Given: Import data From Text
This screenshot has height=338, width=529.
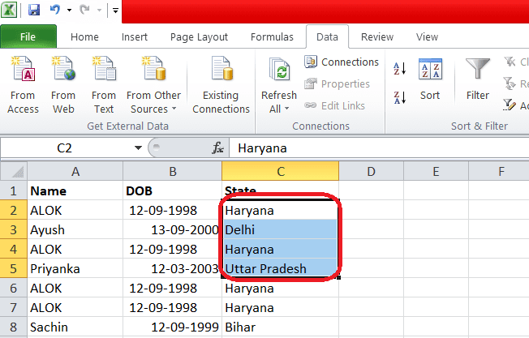Looking at the screenshot, I should click(x=104, y=85).
